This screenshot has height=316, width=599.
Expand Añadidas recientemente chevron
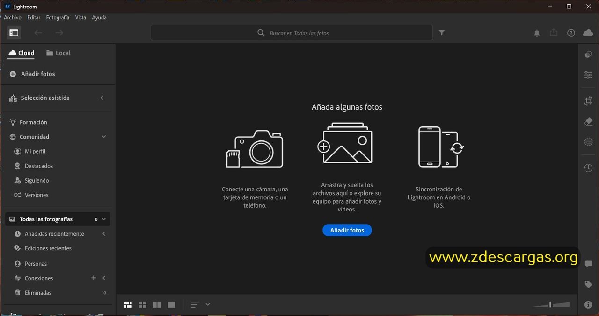(104, 234)
